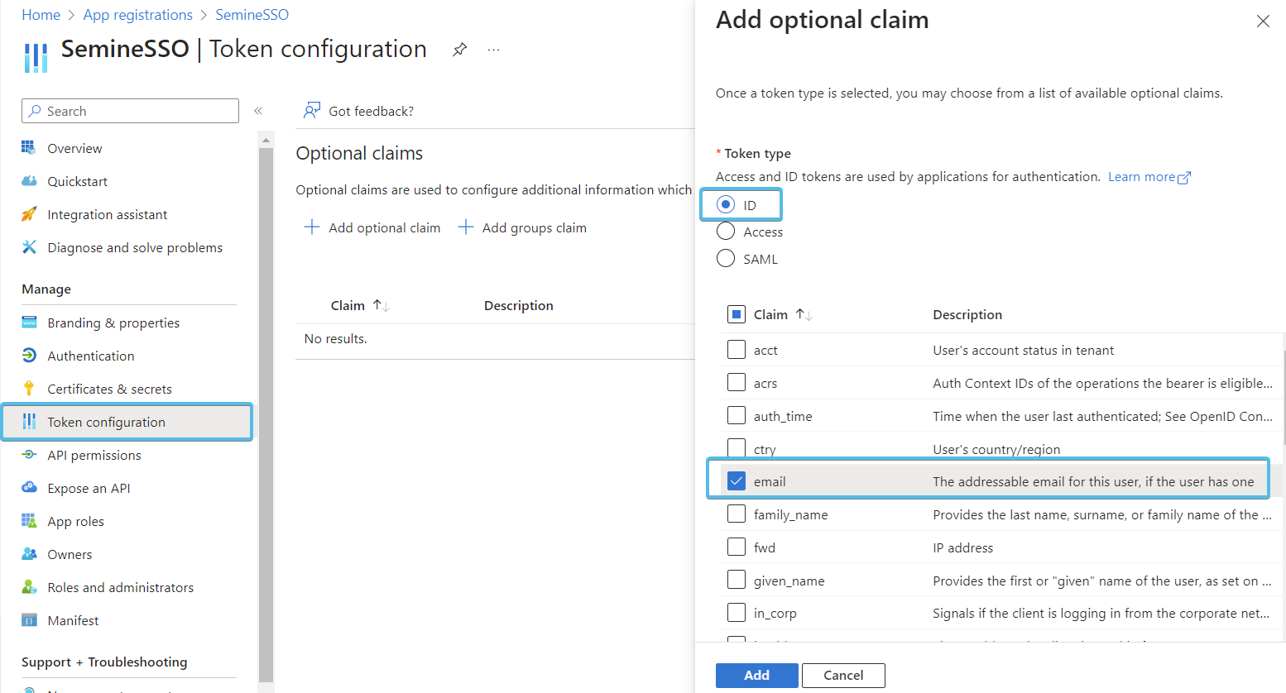
Task: Uncheck the email claim checkbox
Action: pos(737,481)
